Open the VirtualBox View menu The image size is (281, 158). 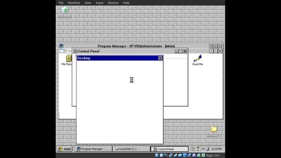[x=88, y=3]
